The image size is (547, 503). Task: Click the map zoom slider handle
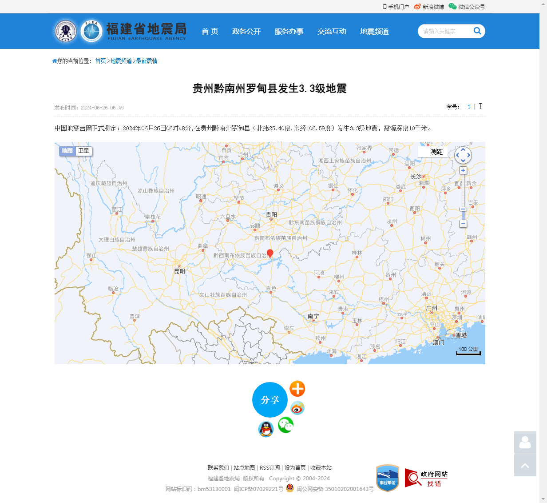point(463,209)
